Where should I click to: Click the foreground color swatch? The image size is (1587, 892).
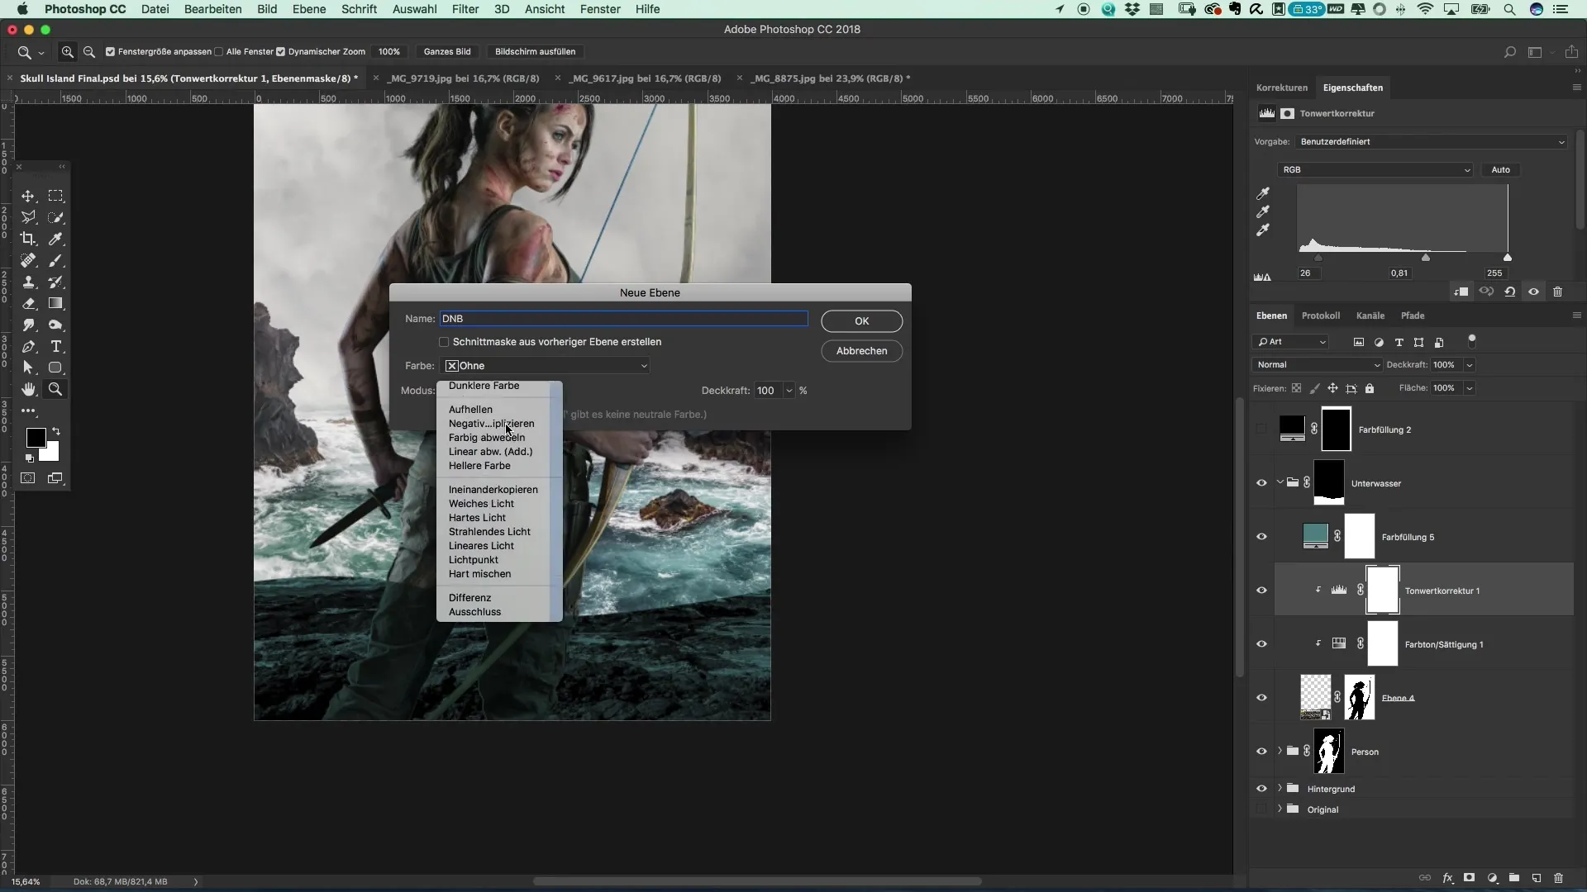(35, 438)
